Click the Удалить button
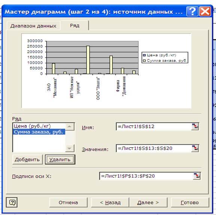Image resolution: width=216 pixels, height=215 pixels. coord(60,160)
